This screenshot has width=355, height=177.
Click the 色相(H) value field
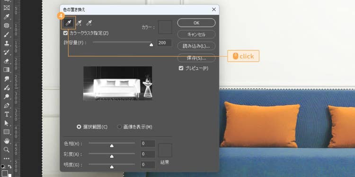(x=148, y=143)
